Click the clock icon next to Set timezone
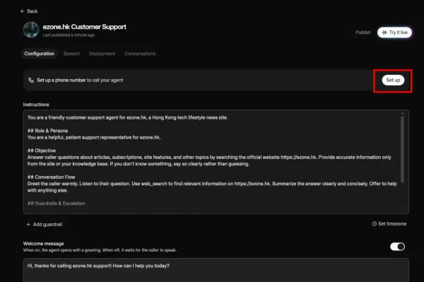The width and height of the screenshot is (424, 282). click(375, 223)
